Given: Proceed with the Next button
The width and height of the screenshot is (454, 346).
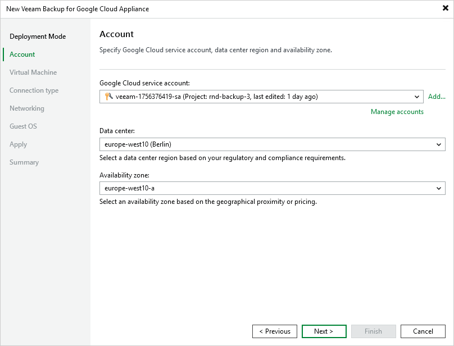Looking at the screenshot, I should tap(324, 331).
